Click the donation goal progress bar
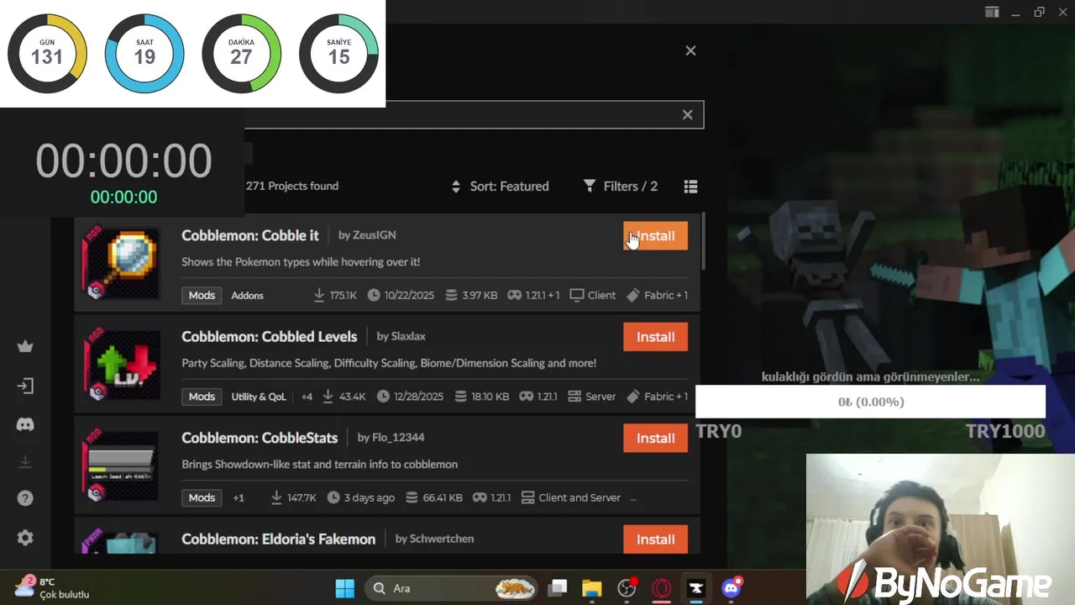The image size is (1075, 605). point(870,402)
